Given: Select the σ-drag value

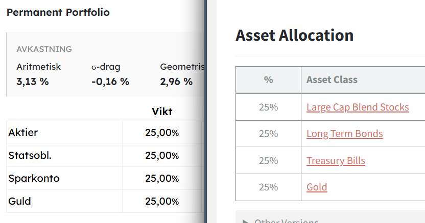Looking at the screenshot, I should pyautogui.click(x=110, y=81).
